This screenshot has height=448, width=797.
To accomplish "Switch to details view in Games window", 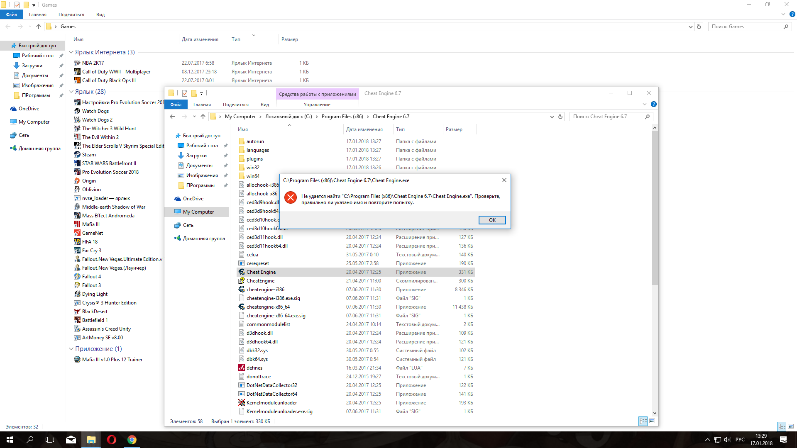I will (x=782, y=426).
